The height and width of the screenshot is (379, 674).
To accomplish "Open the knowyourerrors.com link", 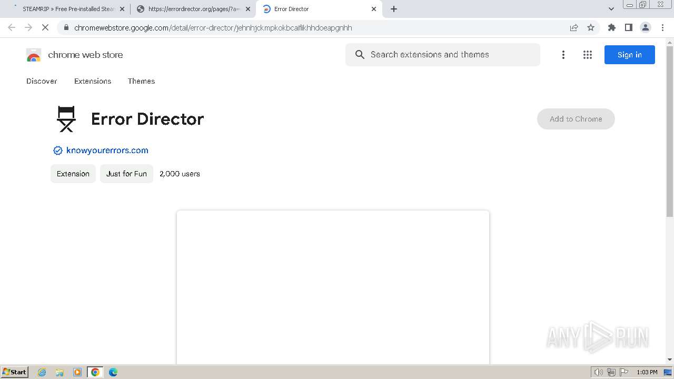I will [107, 151].
